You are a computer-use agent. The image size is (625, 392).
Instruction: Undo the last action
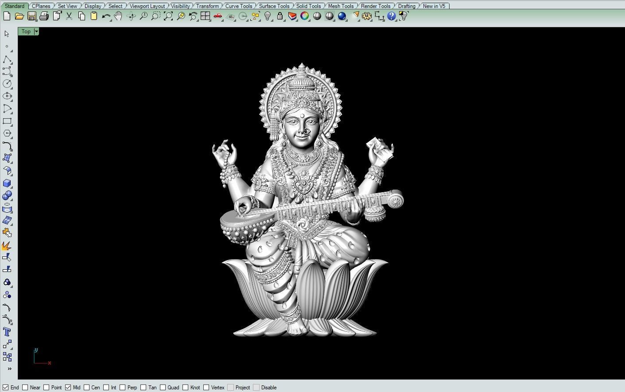pos(106,16)
